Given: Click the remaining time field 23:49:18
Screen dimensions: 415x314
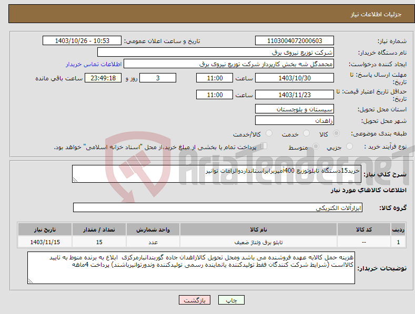Looking at the screenshot, I should pyautogui.click(x=103, y=78).
